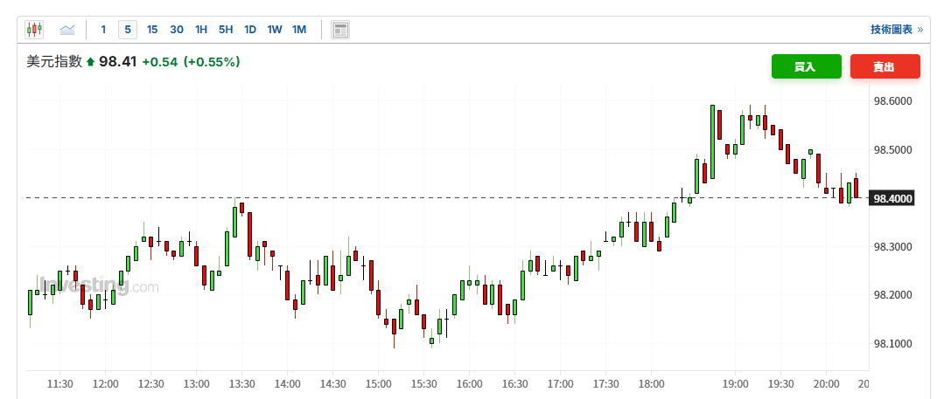Click the 19:00 time axis label
Image resolution: width=944 pixels, height=399 pixels.
pyautogui.click(x=735, y=384)
